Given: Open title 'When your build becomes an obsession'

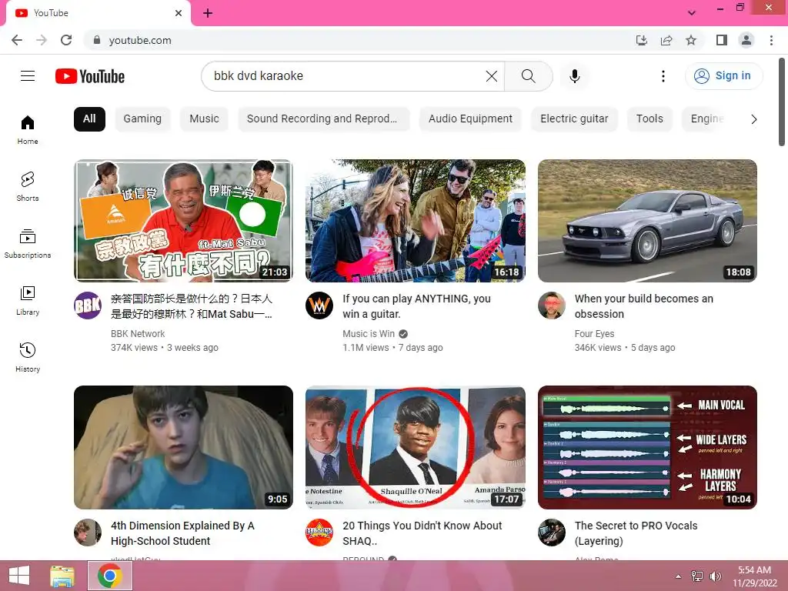Looking at the screenshot, I should click(644, 306).
